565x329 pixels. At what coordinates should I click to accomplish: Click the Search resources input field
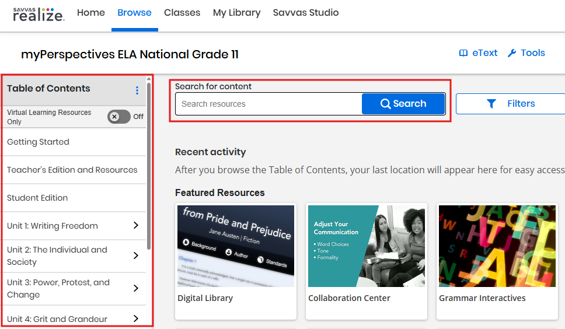click(x=268, y=104)
